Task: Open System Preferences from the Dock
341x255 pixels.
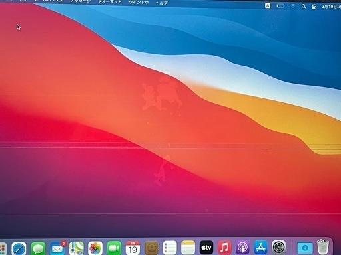Action: pyautogui.click(x=279, y=247)
